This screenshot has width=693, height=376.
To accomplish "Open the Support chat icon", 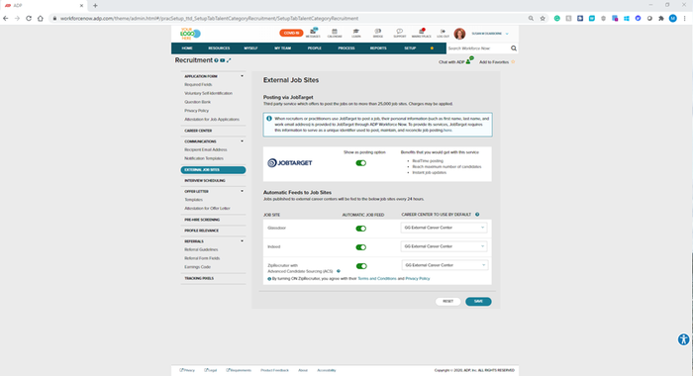I will pos(400,33).
